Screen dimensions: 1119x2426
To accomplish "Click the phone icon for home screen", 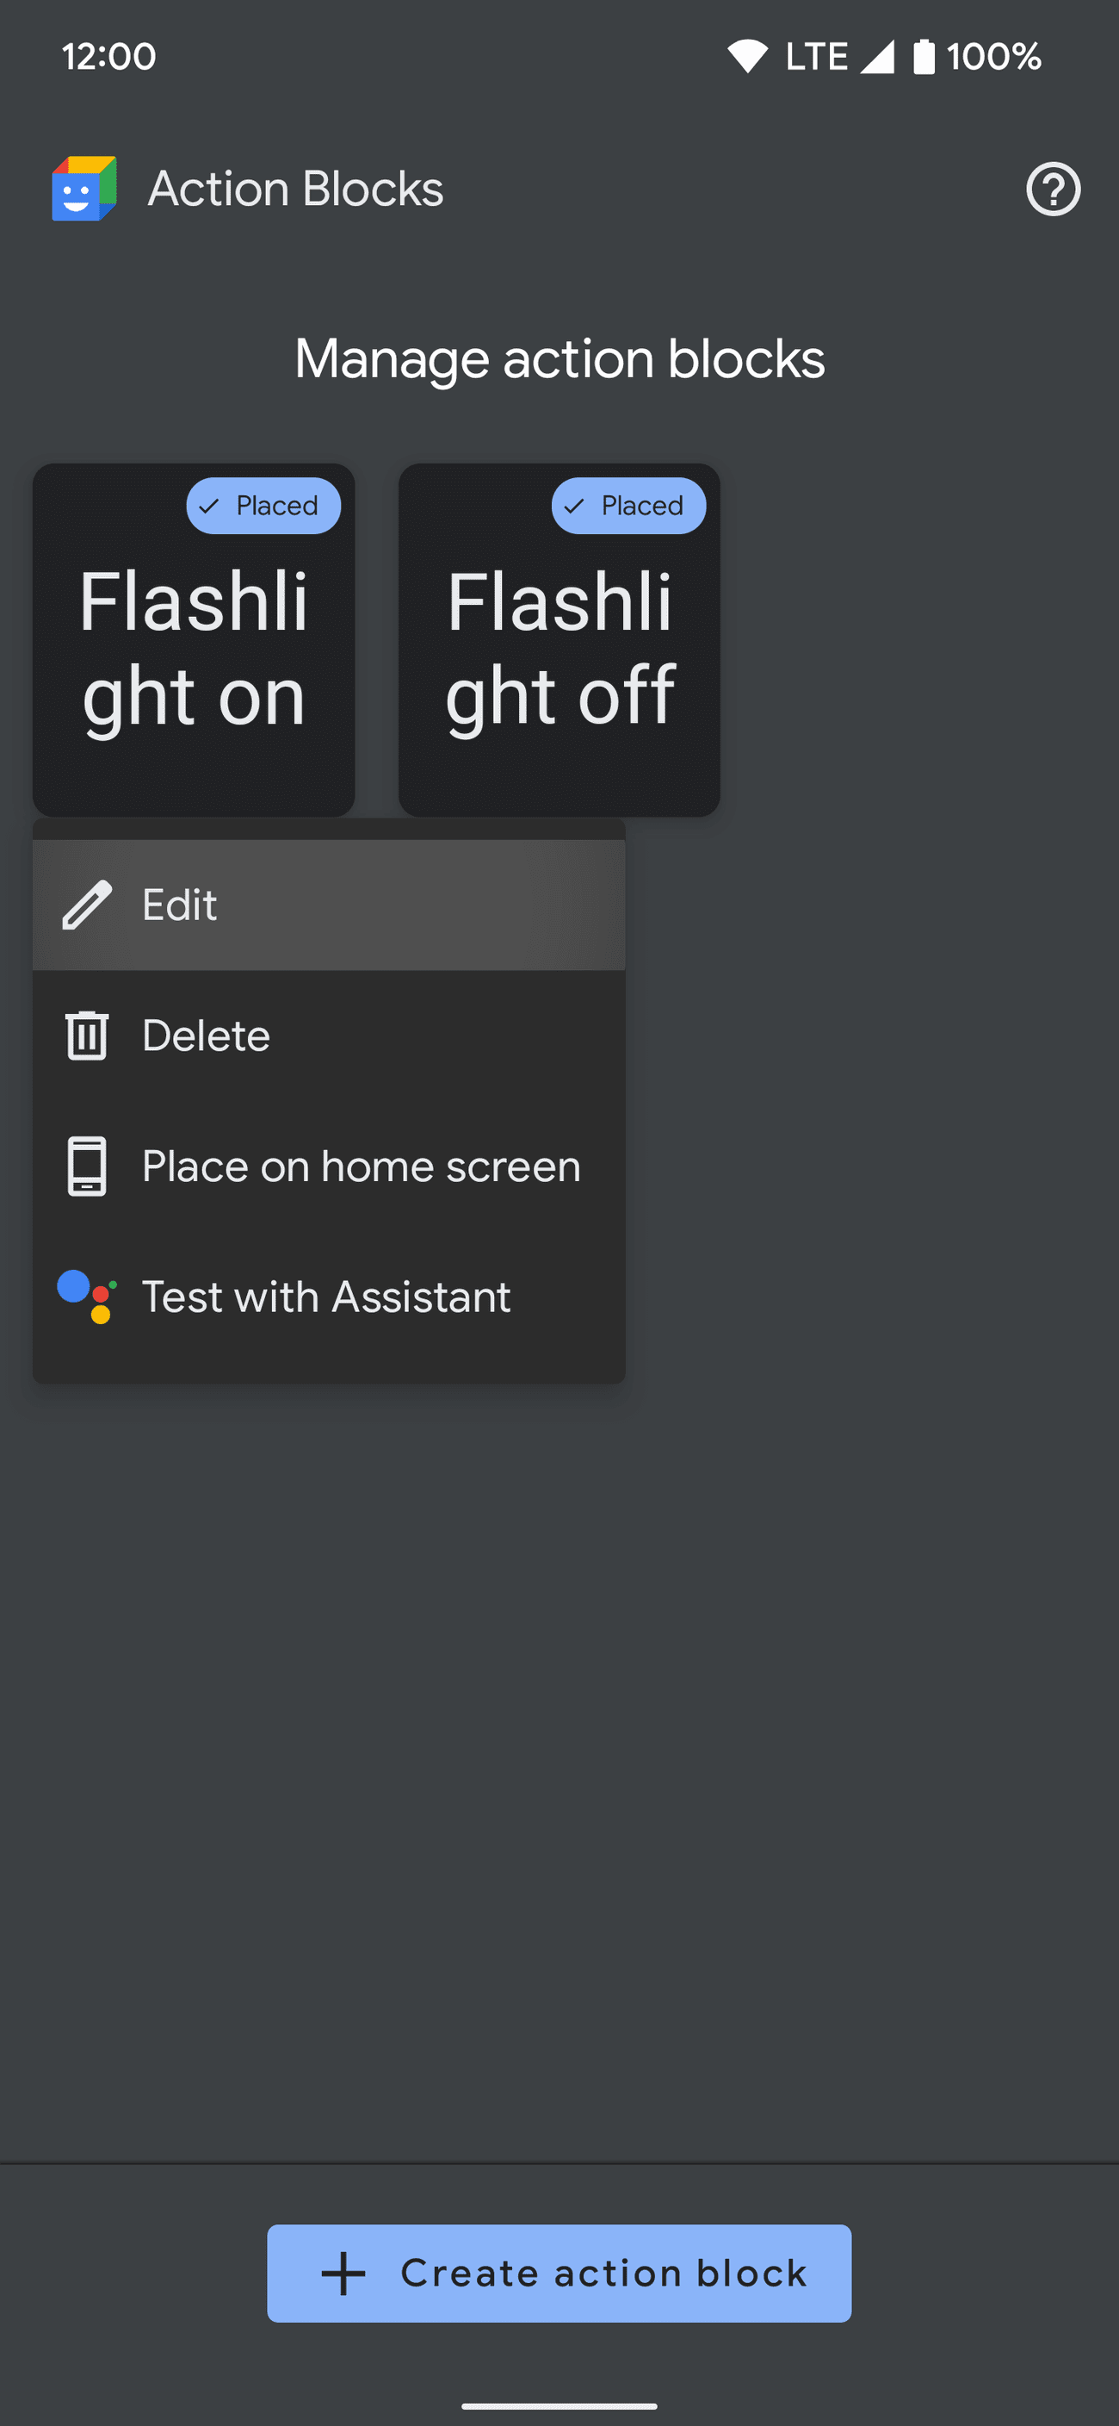I will pyautogui.click(x=87, y=1166).
